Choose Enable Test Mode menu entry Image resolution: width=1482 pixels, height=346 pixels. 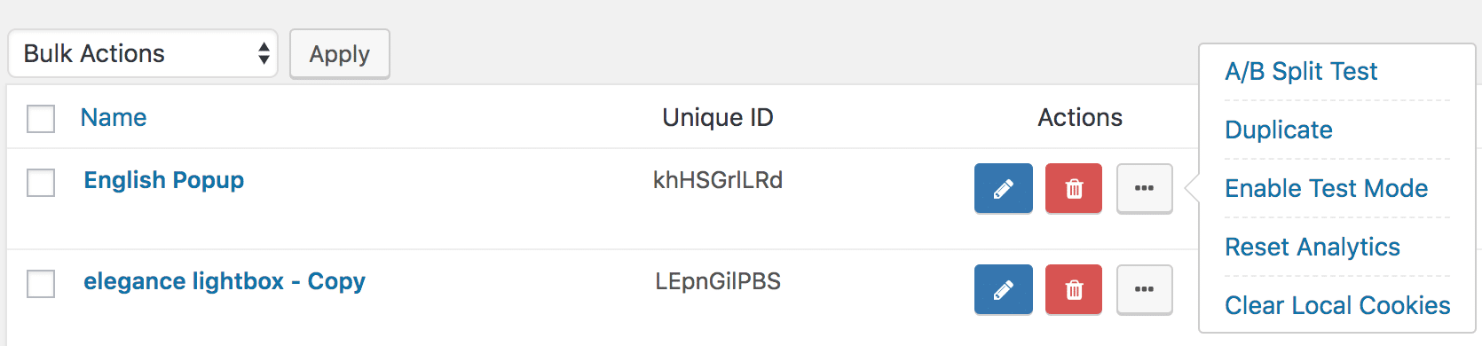point(1326,188)
